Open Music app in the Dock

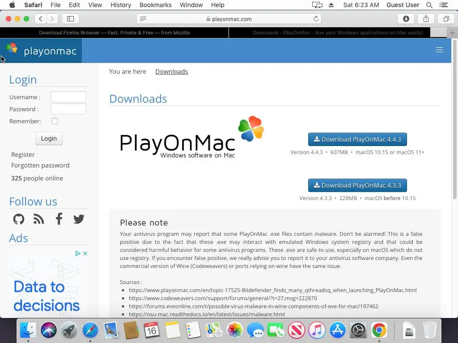click(x=317, y=330)
